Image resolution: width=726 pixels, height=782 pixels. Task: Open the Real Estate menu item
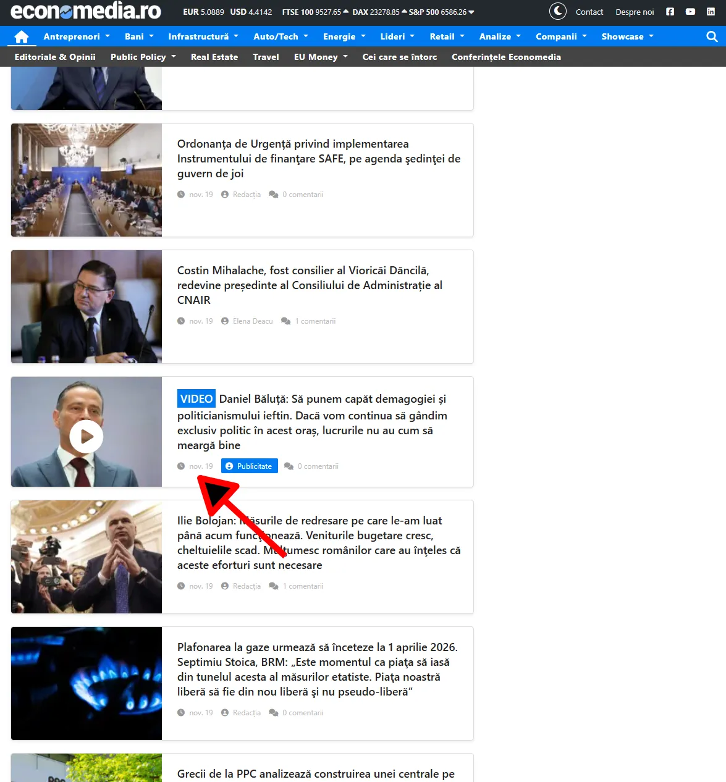coord(214,57)
